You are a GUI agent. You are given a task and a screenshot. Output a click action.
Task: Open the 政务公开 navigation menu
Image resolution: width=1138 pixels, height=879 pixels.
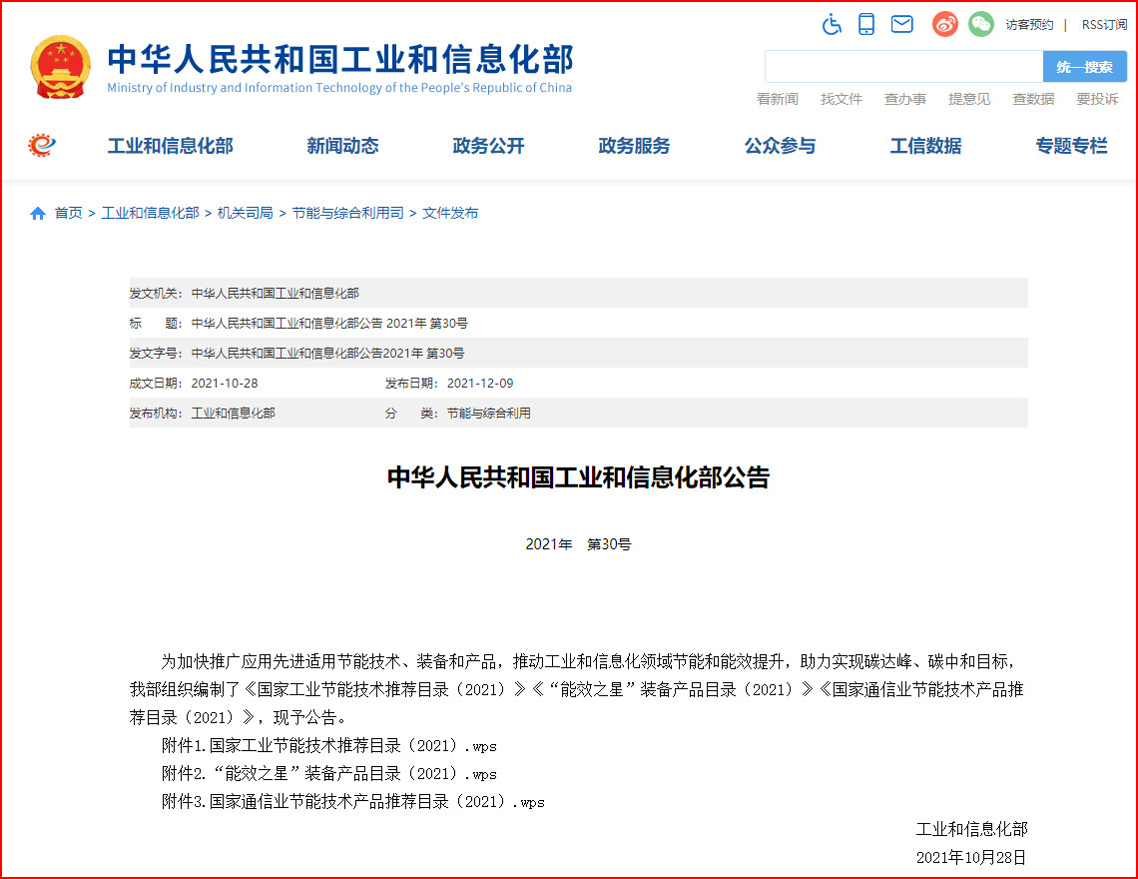pos(488,146)
